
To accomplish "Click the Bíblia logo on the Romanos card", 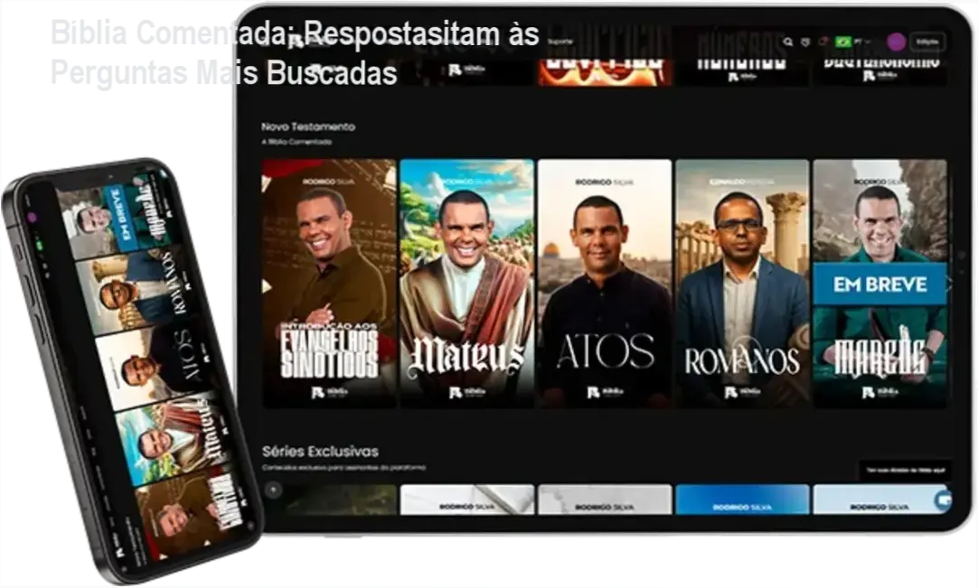I will pyautogui.click(x=742, y=392).
